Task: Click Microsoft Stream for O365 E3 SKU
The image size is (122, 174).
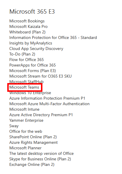Action: click(x=40, y=76)
